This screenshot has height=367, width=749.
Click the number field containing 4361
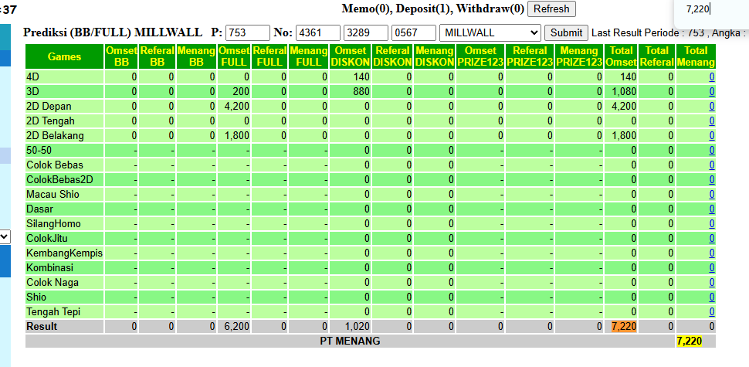point(318,32)
